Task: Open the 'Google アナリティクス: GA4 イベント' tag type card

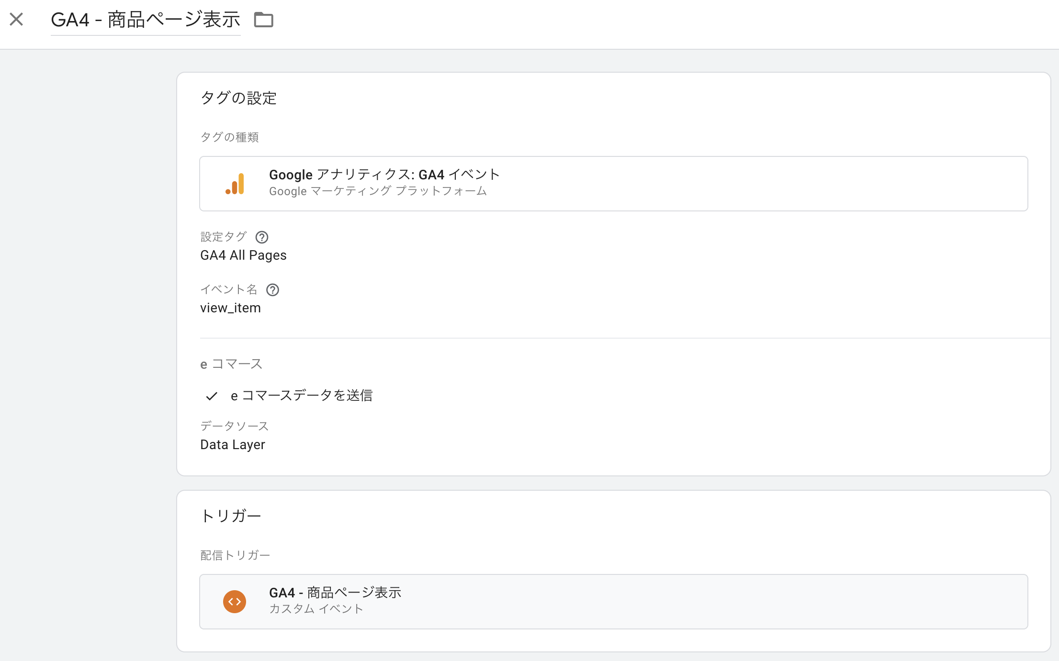Action: (x=613, y=184)
